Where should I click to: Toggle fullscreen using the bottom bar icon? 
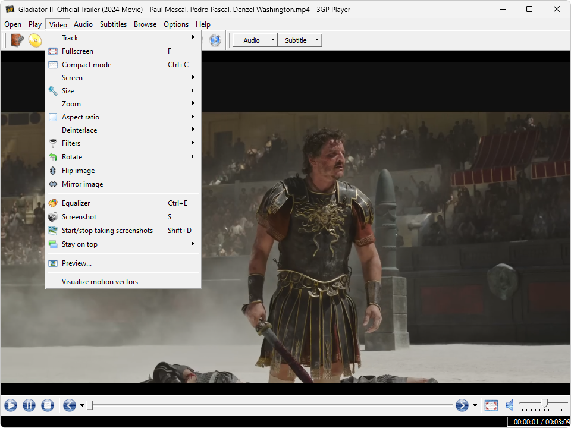pyautogui.click(x=491, y=405)
